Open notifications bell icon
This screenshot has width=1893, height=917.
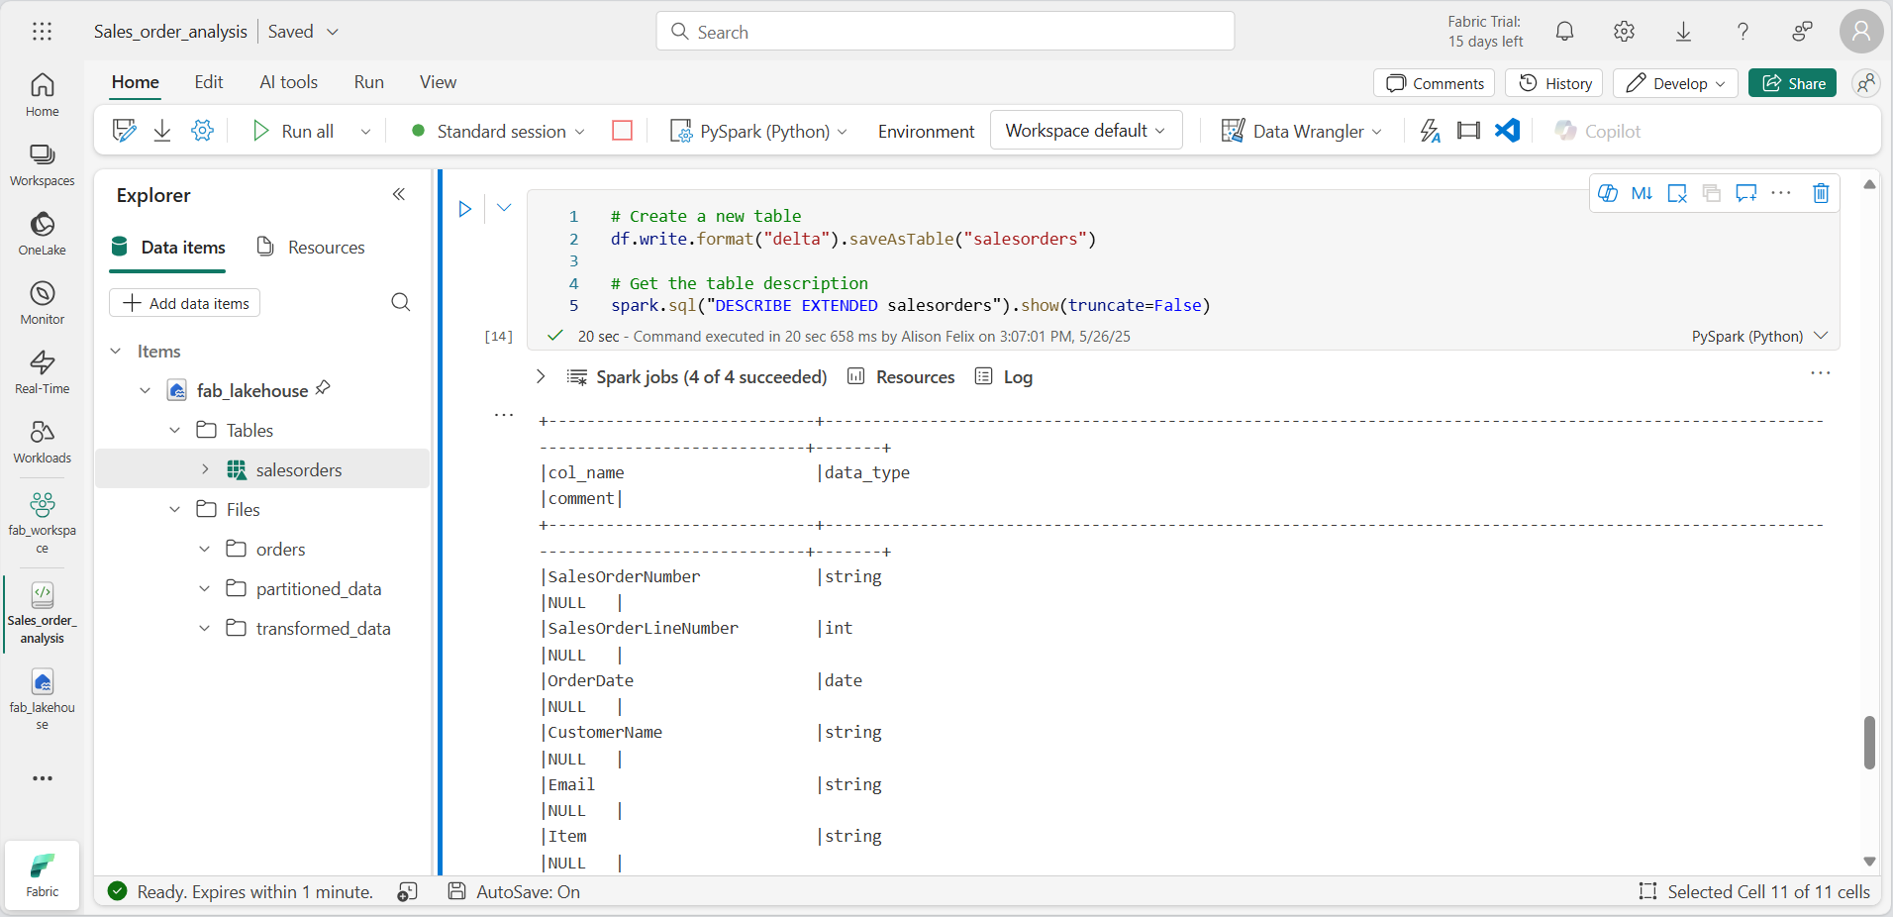click(x=1564, y=32)
